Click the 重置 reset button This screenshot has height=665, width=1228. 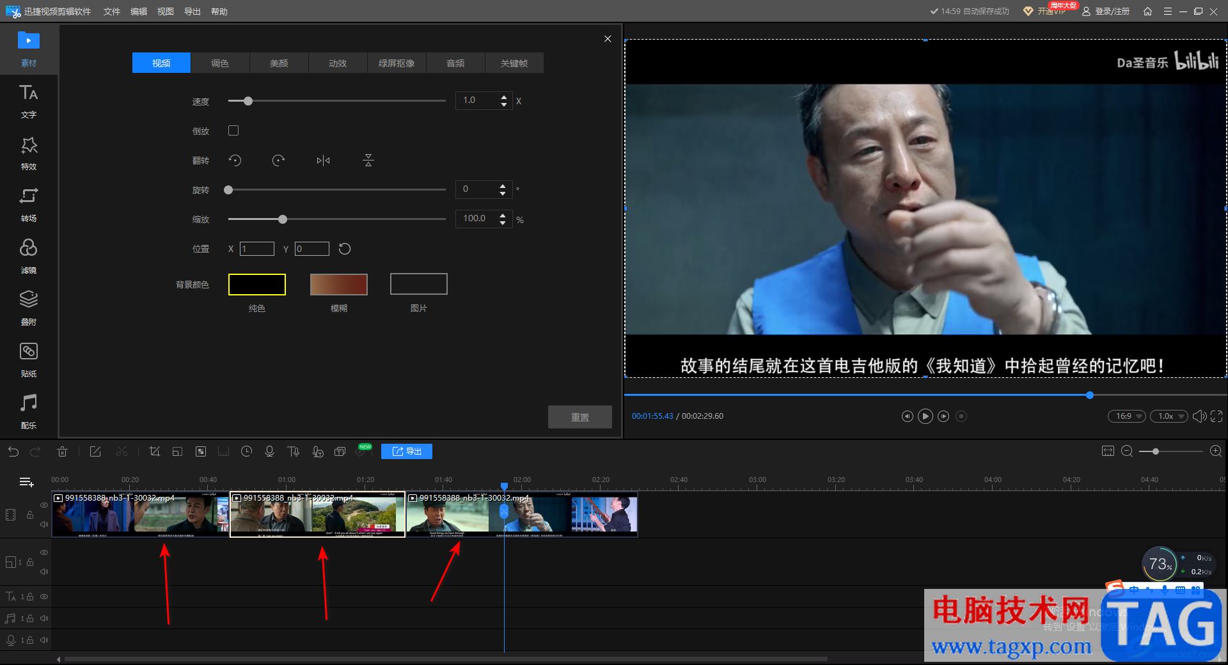point(580,417)
